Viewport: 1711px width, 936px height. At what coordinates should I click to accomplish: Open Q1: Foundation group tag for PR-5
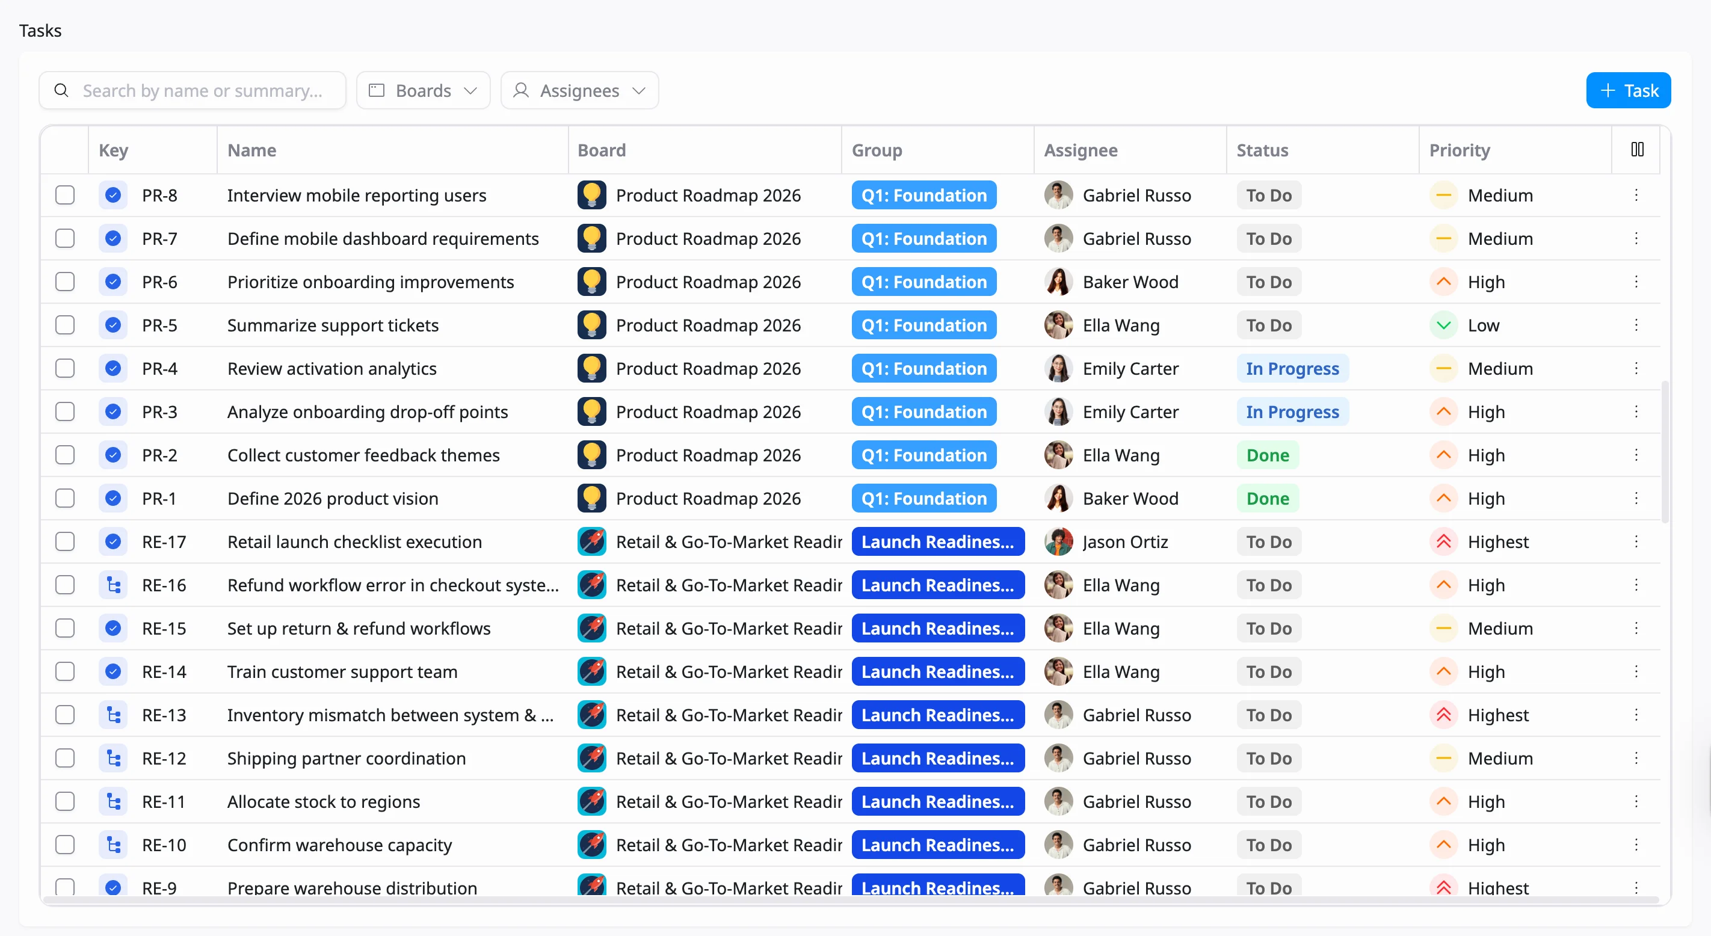click(924, 325)
